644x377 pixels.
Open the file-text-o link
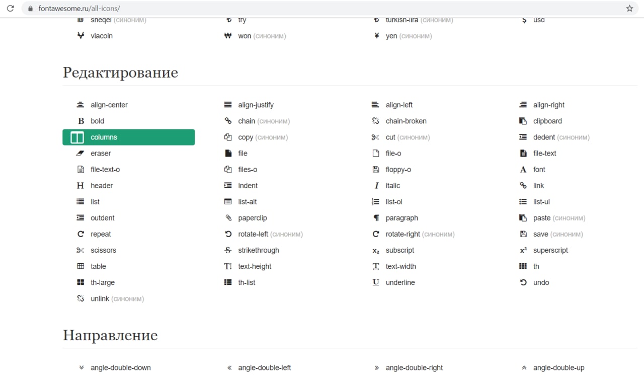(105, 169)
